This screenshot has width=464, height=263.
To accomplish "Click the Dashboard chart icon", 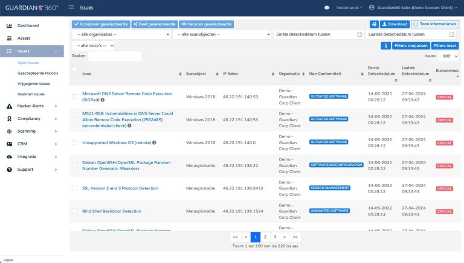I will pyautogui.click(x=10, y=26).
